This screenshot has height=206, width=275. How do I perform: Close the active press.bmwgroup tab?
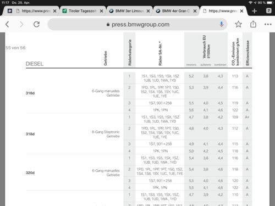241,11
